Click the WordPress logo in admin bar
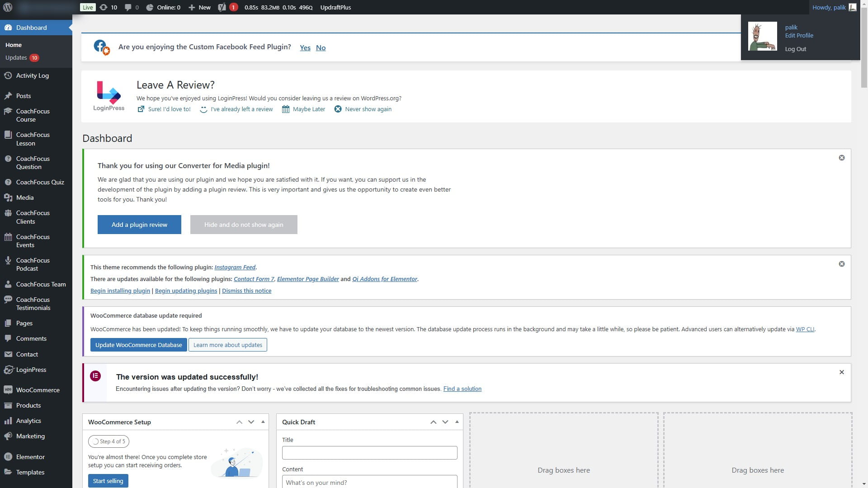 pyautogui.click(x=8, y=7)
